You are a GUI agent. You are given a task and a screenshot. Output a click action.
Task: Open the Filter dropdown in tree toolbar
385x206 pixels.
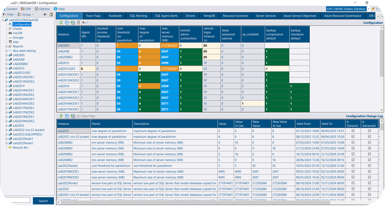[10, 14]
